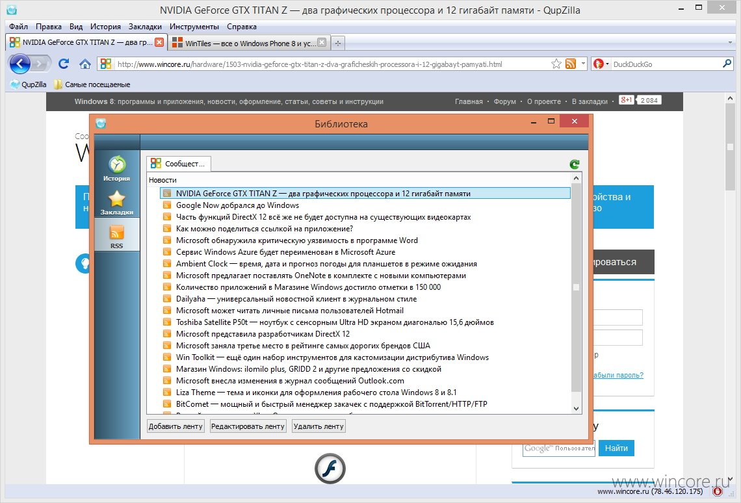Click the Найти search button

pyautogui.click(x=616, y=448)
